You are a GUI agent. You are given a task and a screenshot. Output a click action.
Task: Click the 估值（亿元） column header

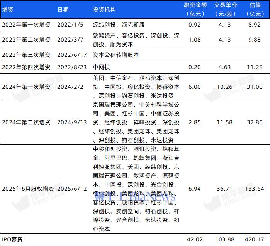point(255,10)
